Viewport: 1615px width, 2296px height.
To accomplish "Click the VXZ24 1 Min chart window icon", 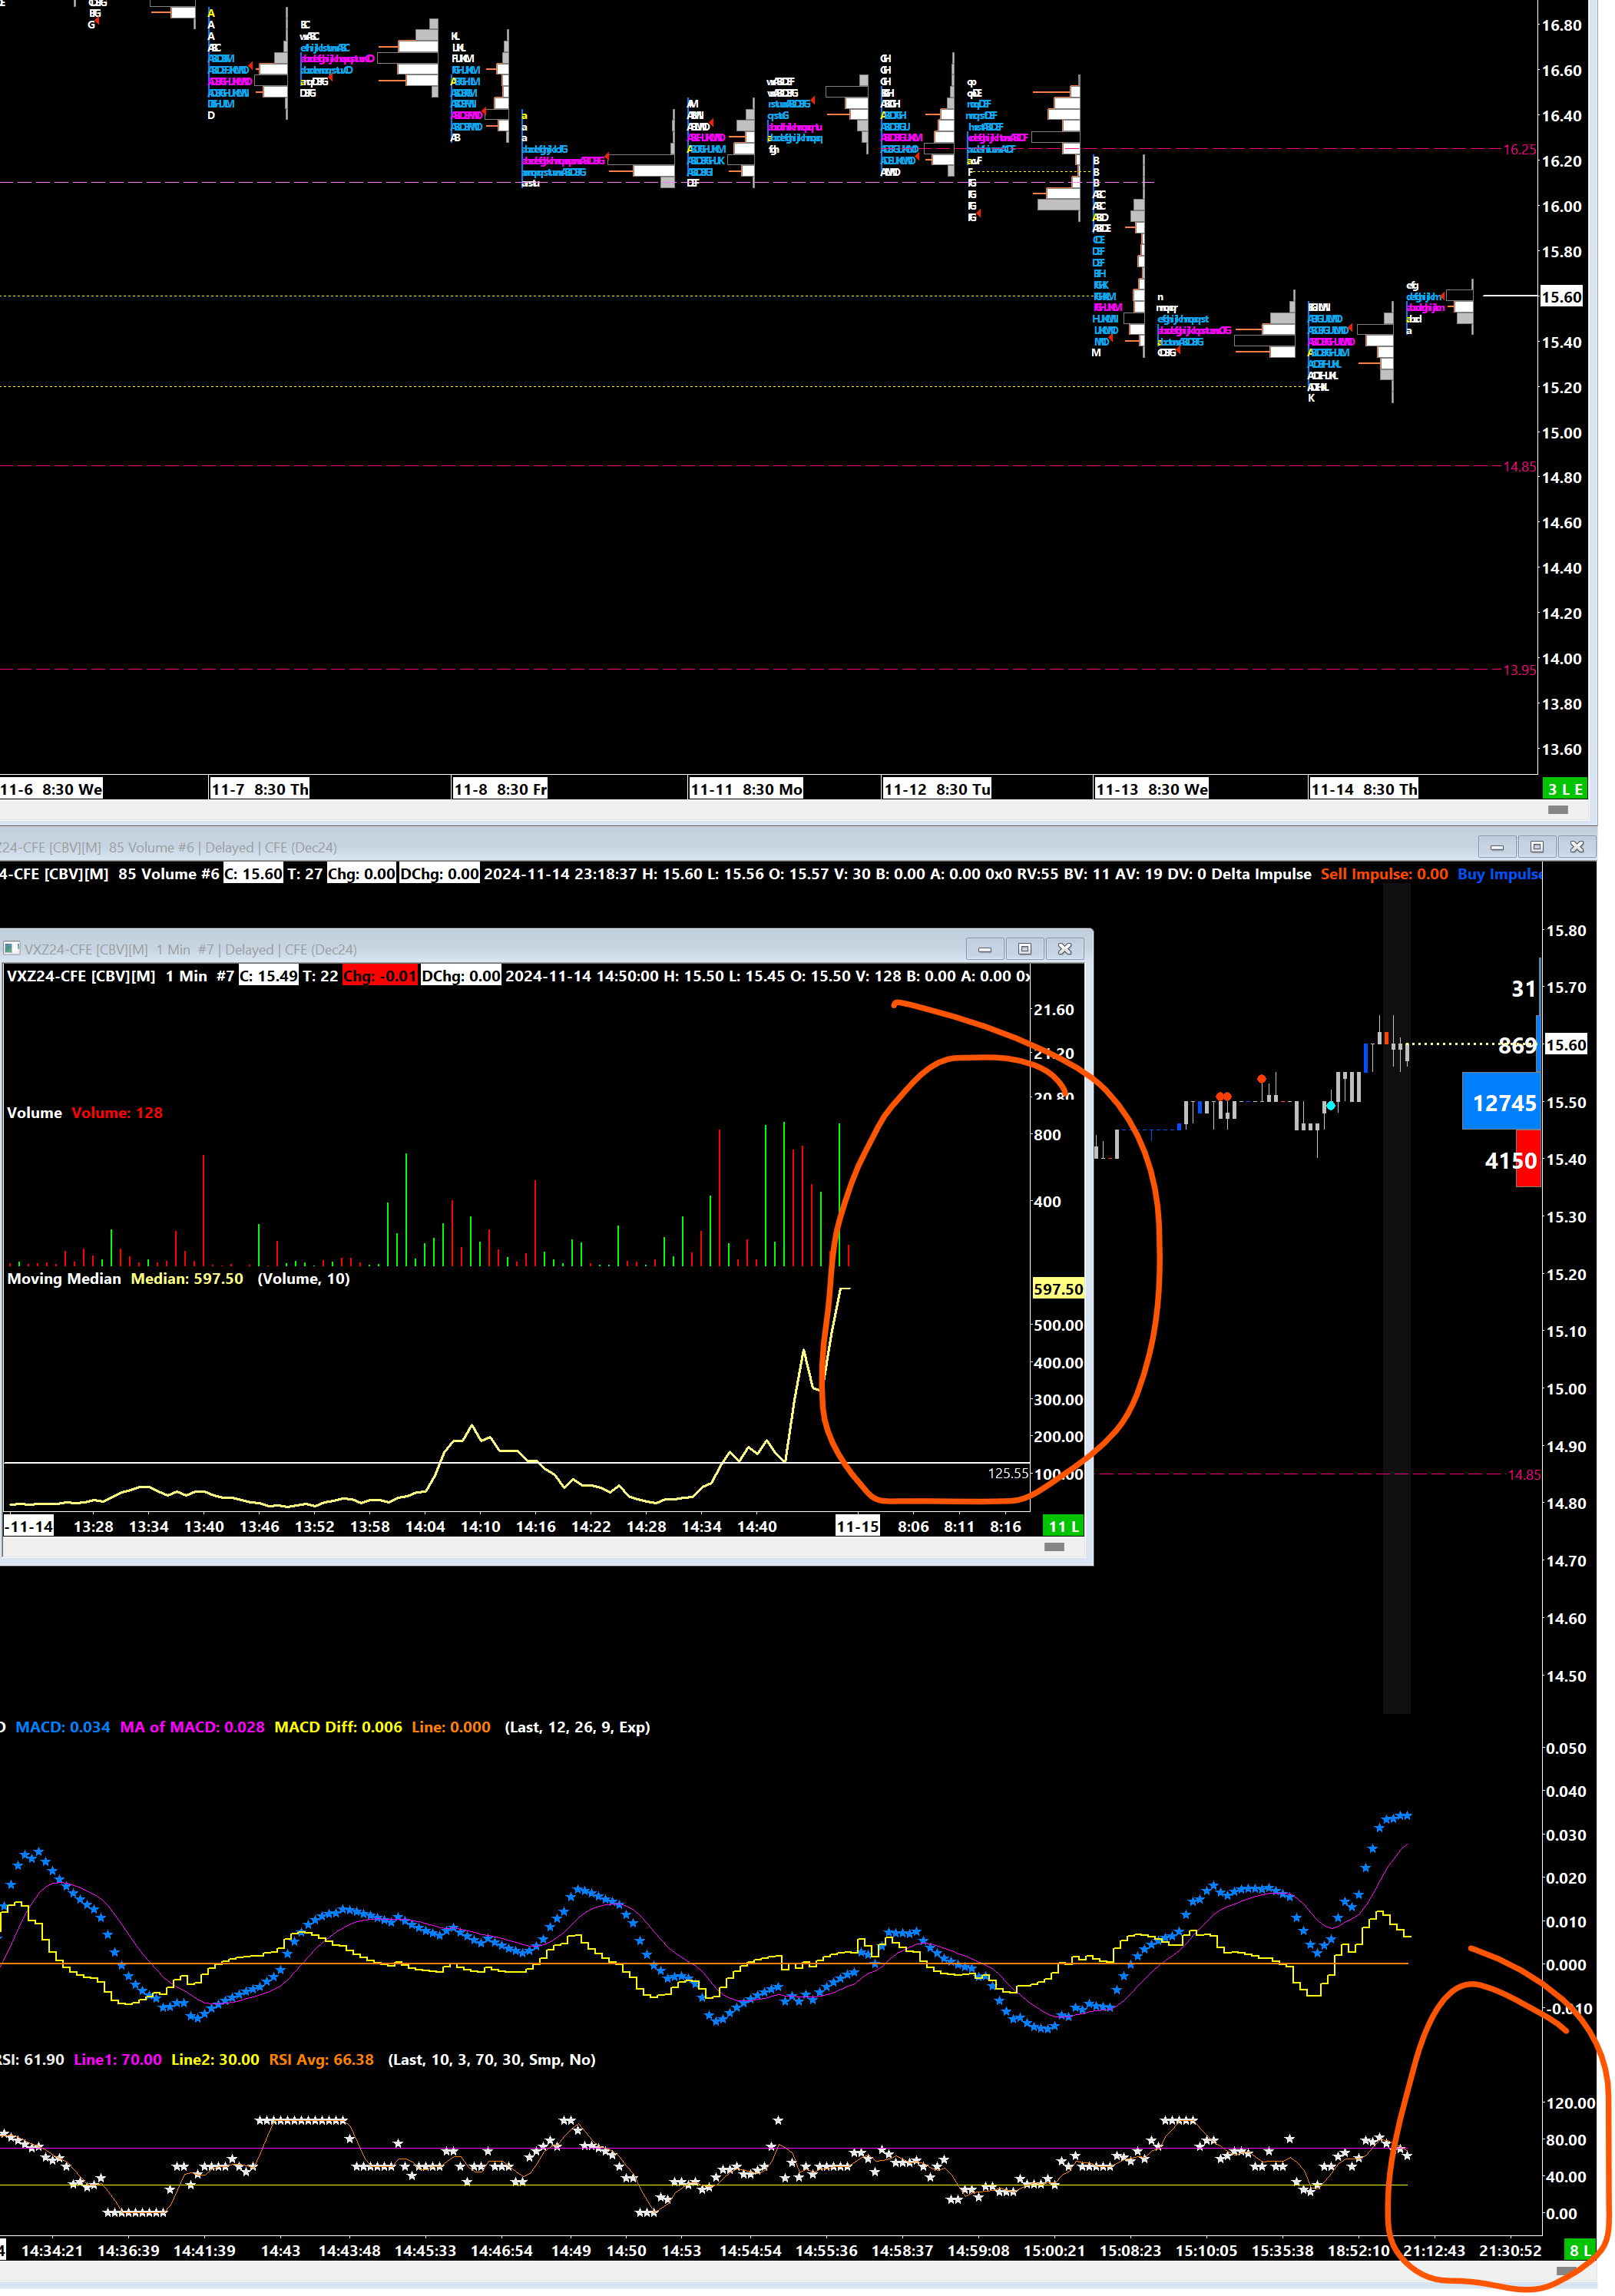I will point(12,948).
